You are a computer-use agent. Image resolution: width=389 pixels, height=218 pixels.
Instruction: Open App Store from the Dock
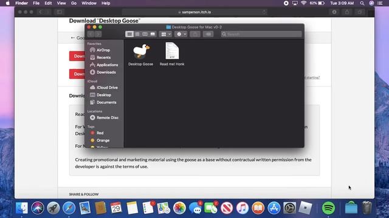[274, 208]
